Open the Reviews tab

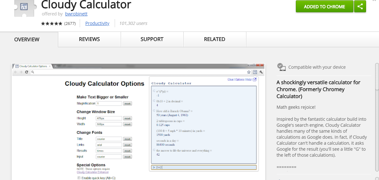click(89, 39)
